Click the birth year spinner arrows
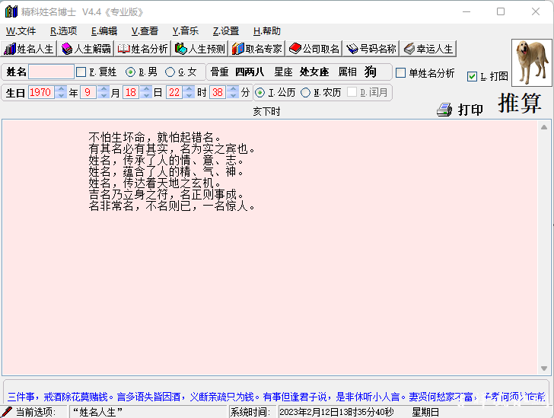Image resolution: width=554 pixels, height=418 pixels. 60,92
